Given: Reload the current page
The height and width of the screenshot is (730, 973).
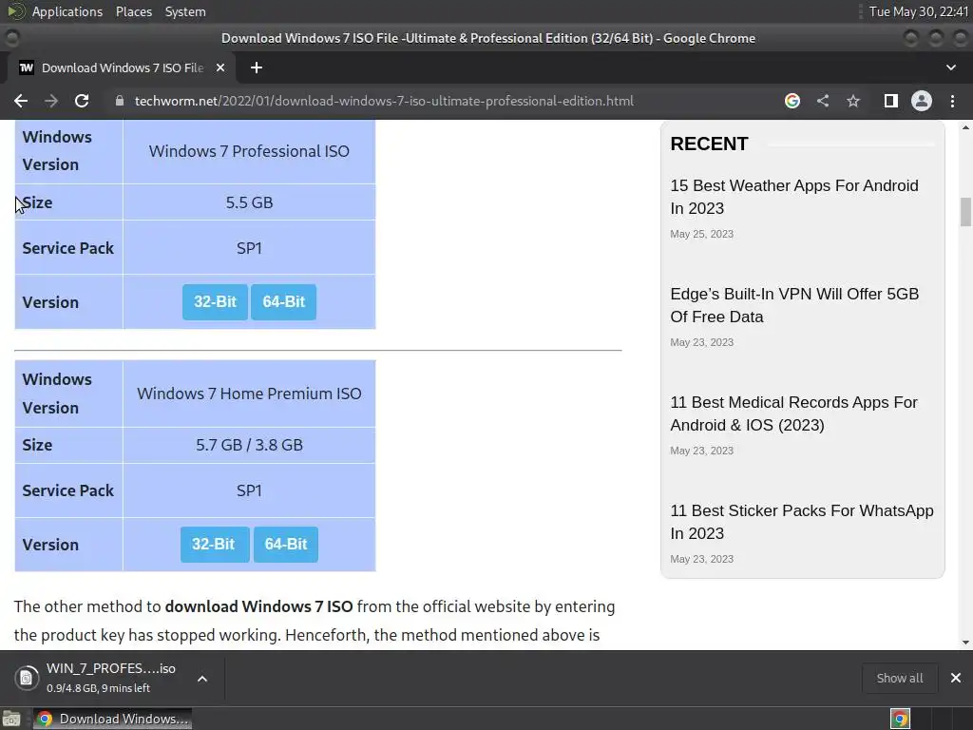Looking at the screenshot, I should point(82,101).
